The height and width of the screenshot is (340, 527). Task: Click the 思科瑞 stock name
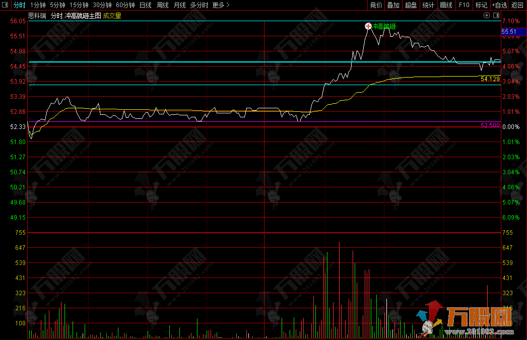coord(37,16)
